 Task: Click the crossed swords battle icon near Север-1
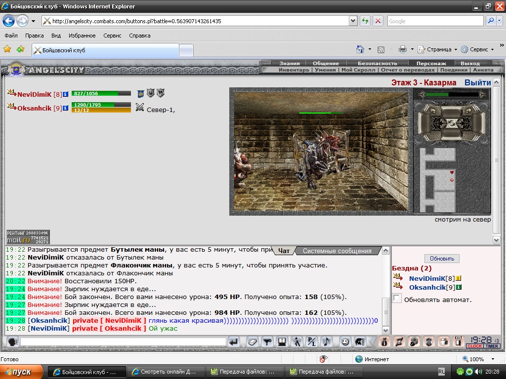(x=140, y=107)
